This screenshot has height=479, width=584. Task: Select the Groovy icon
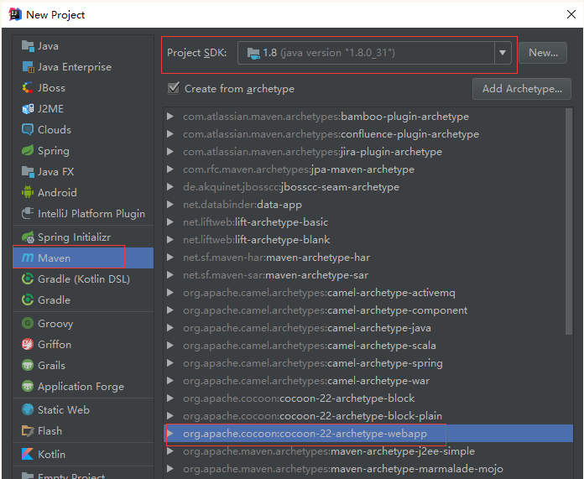click(28, 323)
